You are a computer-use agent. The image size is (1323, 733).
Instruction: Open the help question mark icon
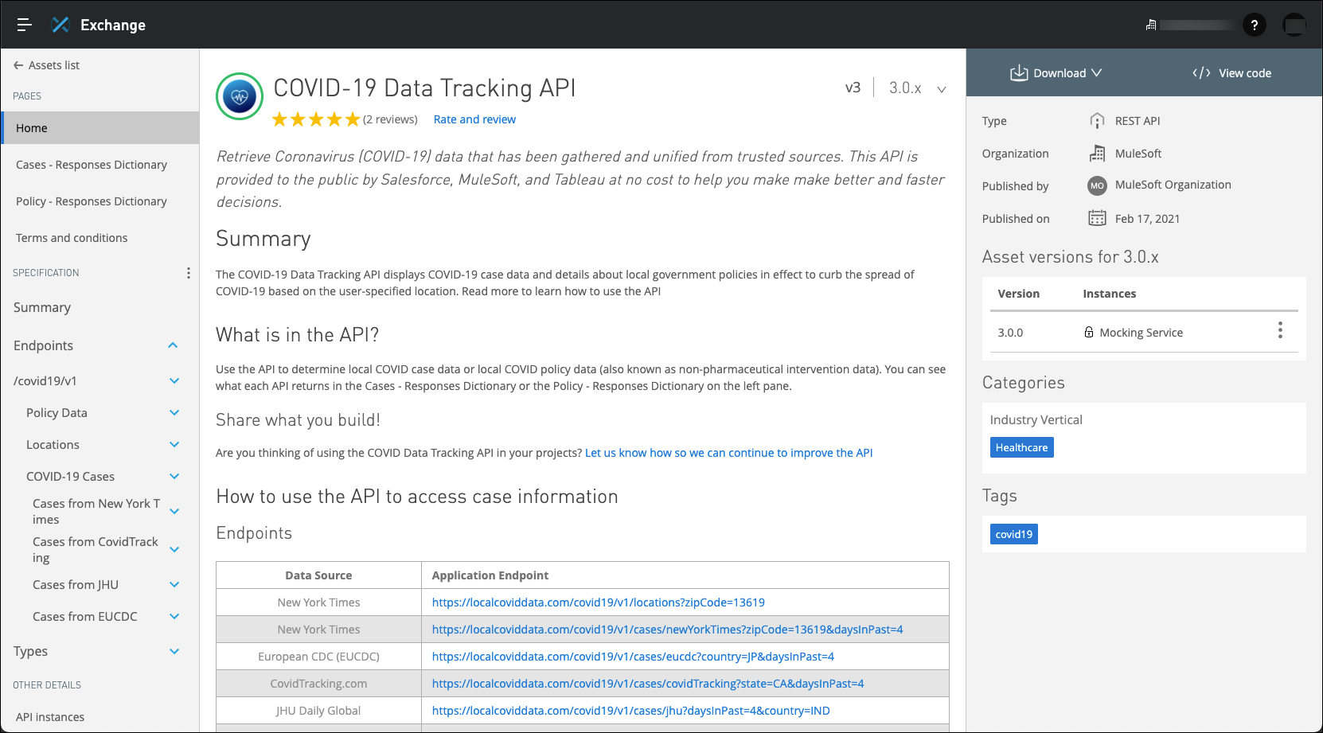tap(1255, 25)
